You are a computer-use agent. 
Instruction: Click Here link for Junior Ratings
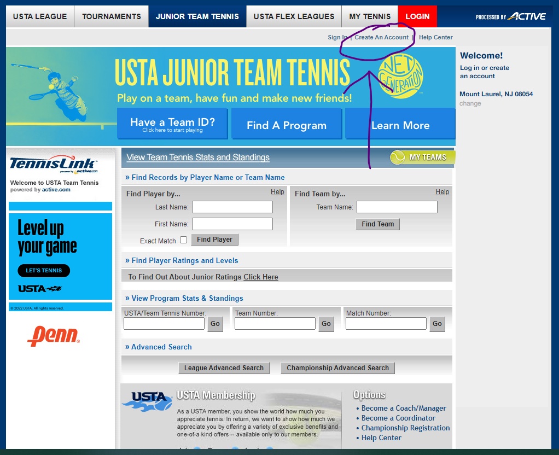260,277
